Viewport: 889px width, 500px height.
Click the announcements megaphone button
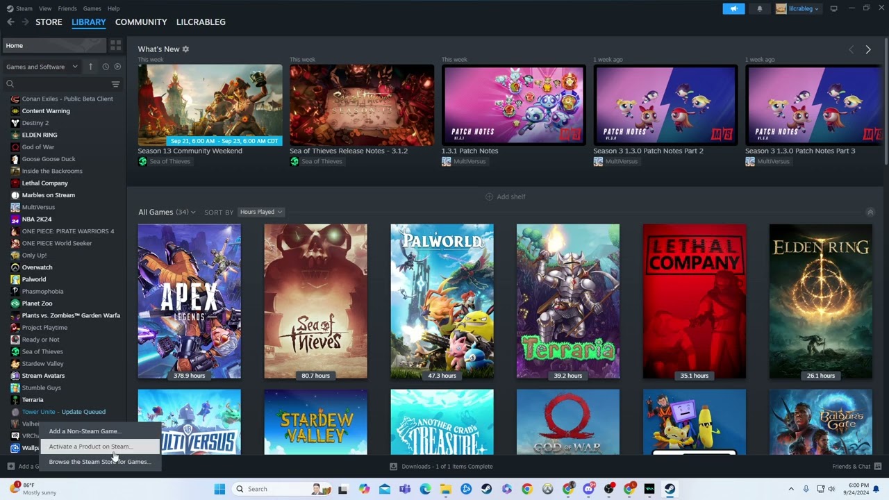point(733,8)
